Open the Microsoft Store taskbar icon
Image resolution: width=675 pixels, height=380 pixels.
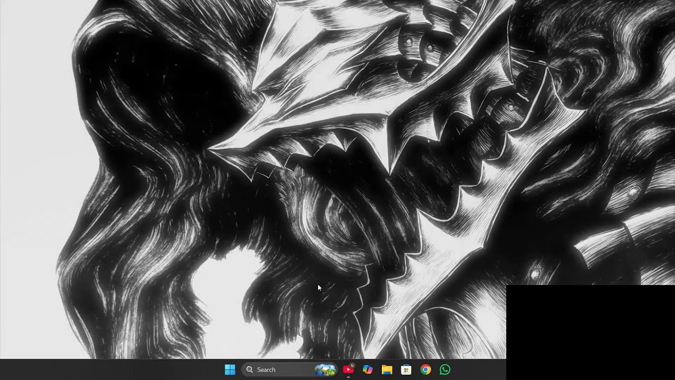[406, 369]
